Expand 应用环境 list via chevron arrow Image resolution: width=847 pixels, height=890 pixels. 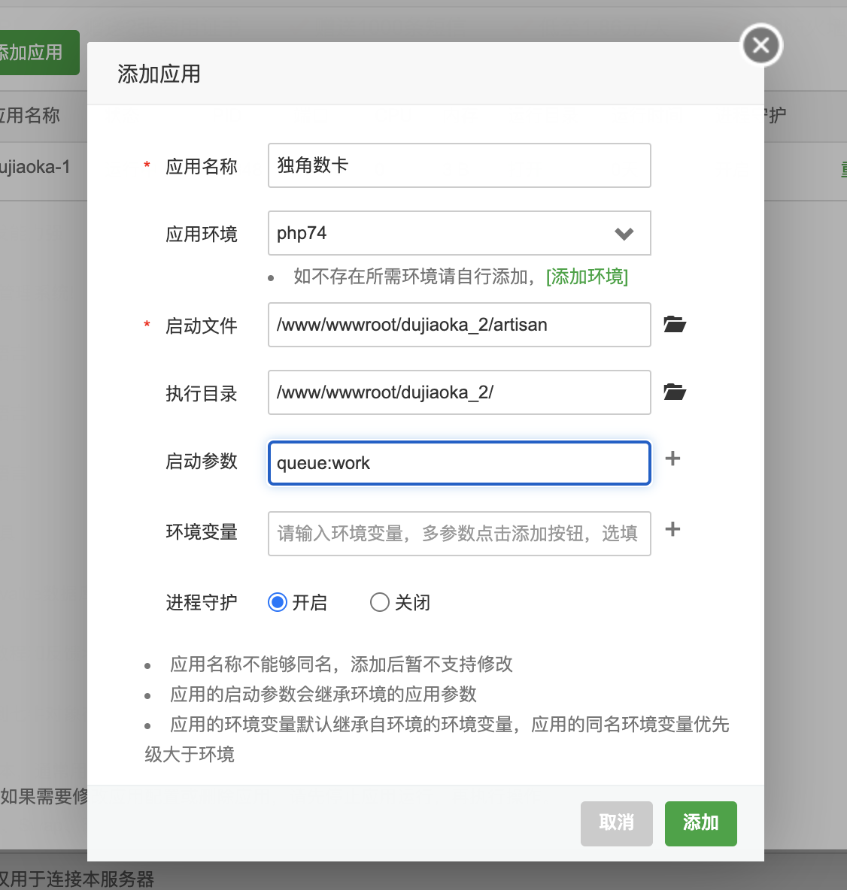coord(624,234)
